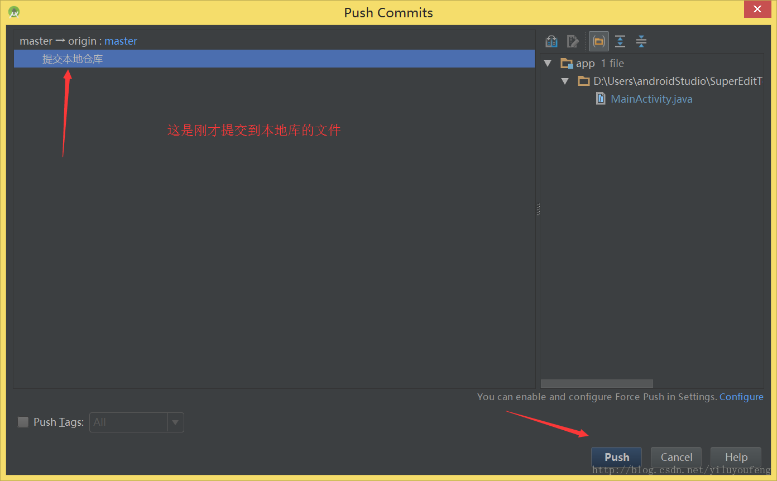Click the Edit Source toolbar icon
The height and width of the screenshot is (481, 777).
click(x=573, y=41)
